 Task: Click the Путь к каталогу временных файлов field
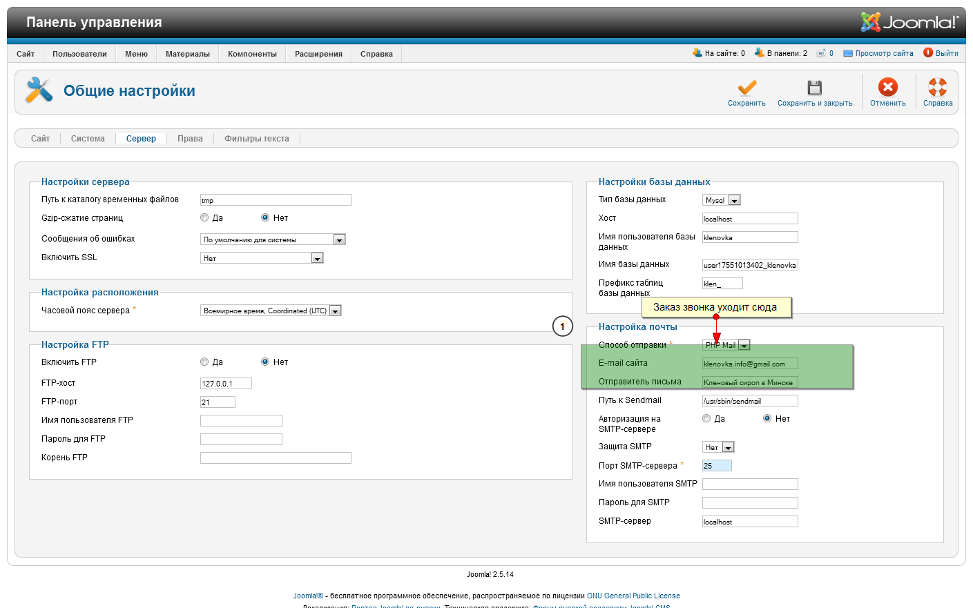(x=276, y=200)
